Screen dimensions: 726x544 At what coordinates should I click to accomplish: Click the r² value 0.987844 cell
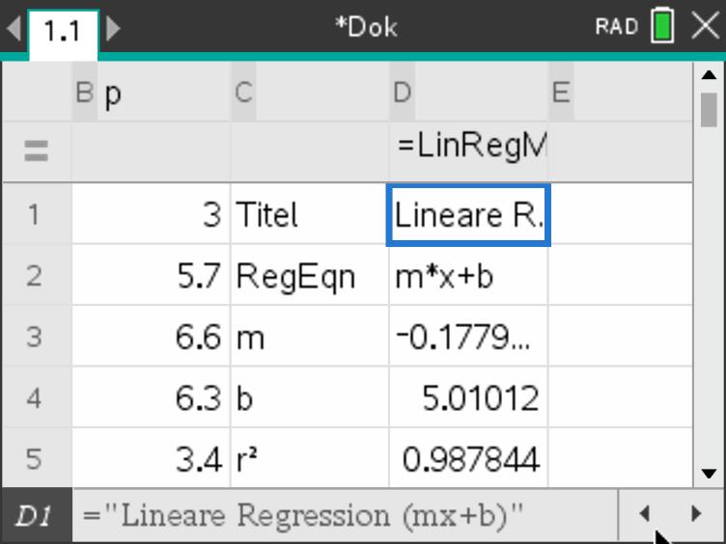coord(468,458)
